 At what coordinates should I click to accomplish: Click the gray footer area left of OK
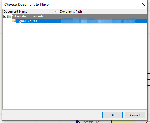point(52,115)
